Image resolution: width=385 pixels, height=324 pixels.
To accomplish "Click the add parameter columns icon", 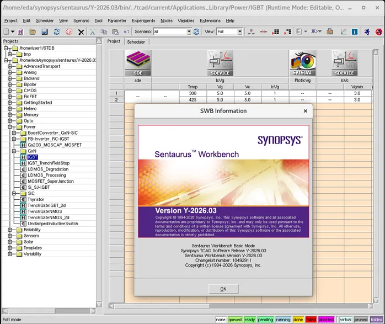I will pos(287,31).
